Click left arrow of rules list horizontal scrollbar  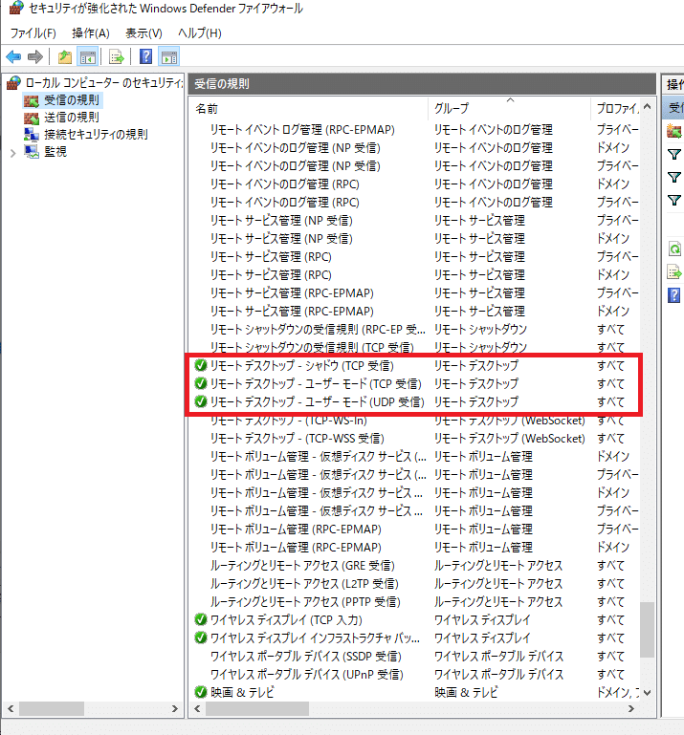(x=197, y=709)
